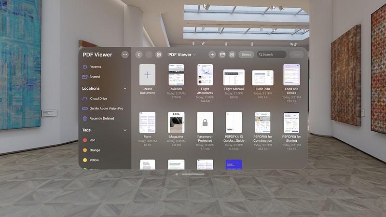This screenshot has height=217, width=386.
Task: Open the Flight Manual document
Action: (234, 77)
